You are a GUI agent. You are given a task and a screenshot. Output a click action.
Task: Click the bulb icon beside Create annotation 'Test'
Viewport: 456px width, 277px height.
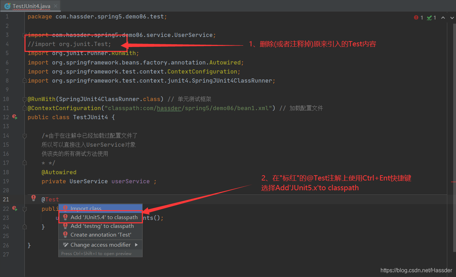point(65,234)
